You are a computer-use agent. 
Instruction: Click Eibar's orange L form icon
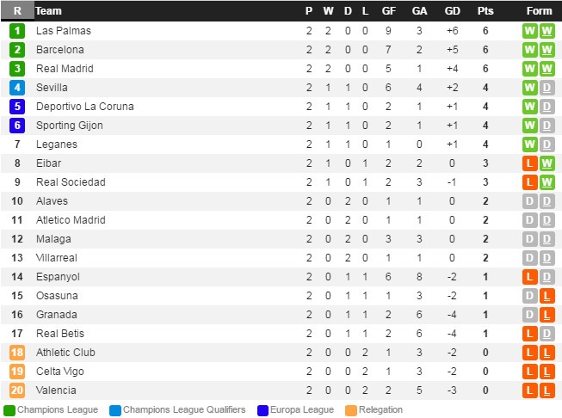tap(530, 163)
